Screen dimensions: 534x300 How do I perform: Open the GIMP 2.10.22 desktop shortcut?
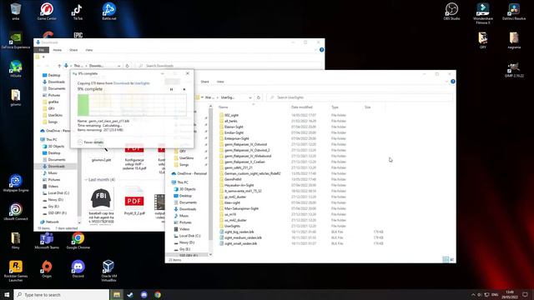click(x=514, y=69)
